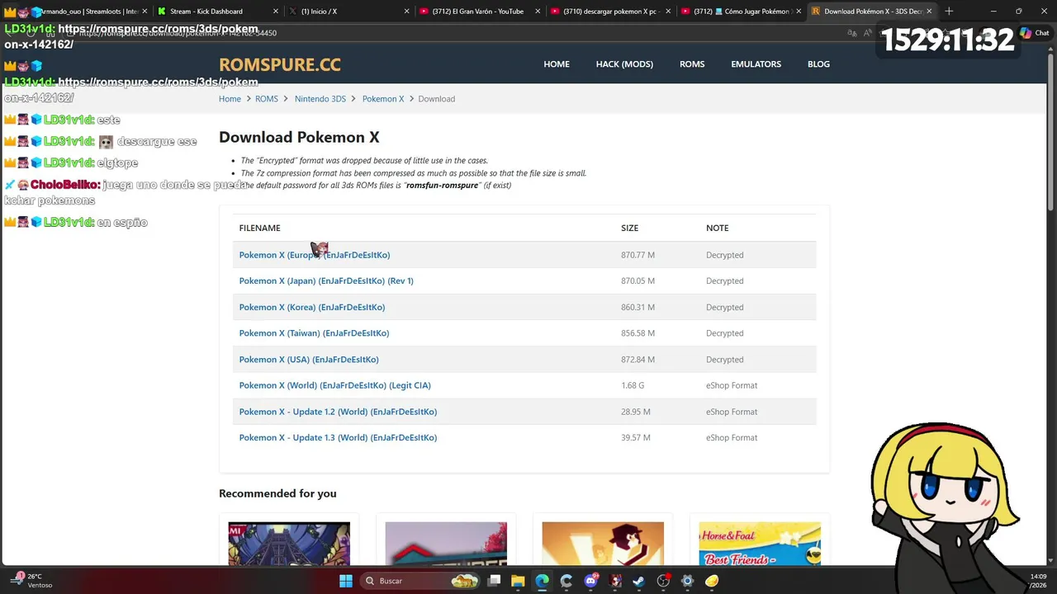Open ROMS navigation item

point(692,64)
